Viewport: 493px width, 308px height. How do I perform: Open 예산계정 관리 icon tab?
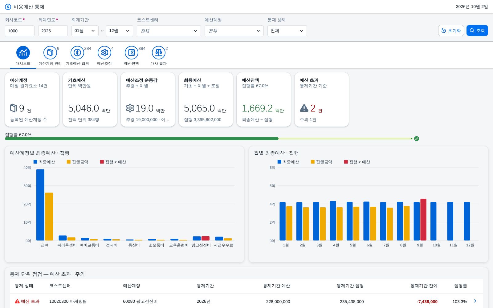[50, 56]
